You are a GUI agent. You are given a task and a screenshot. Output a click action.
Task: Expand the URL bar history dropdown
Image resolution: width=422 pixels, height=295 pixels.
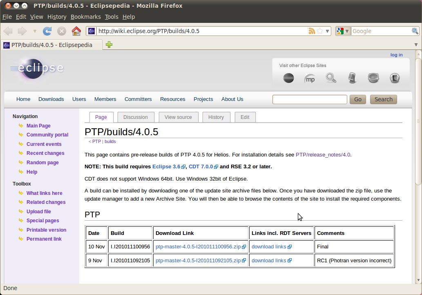327,31
